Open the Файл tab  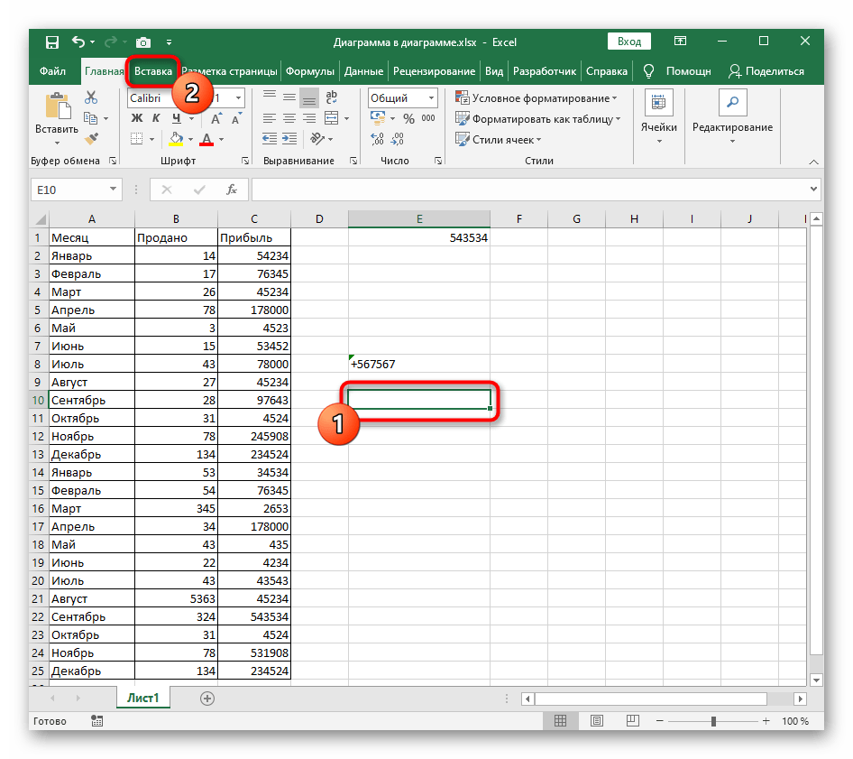point(53,71)
